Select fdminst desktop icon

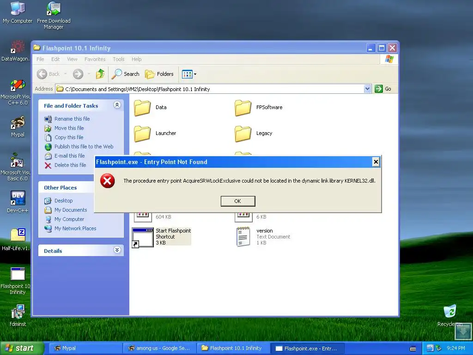click(x=18, y=315)
